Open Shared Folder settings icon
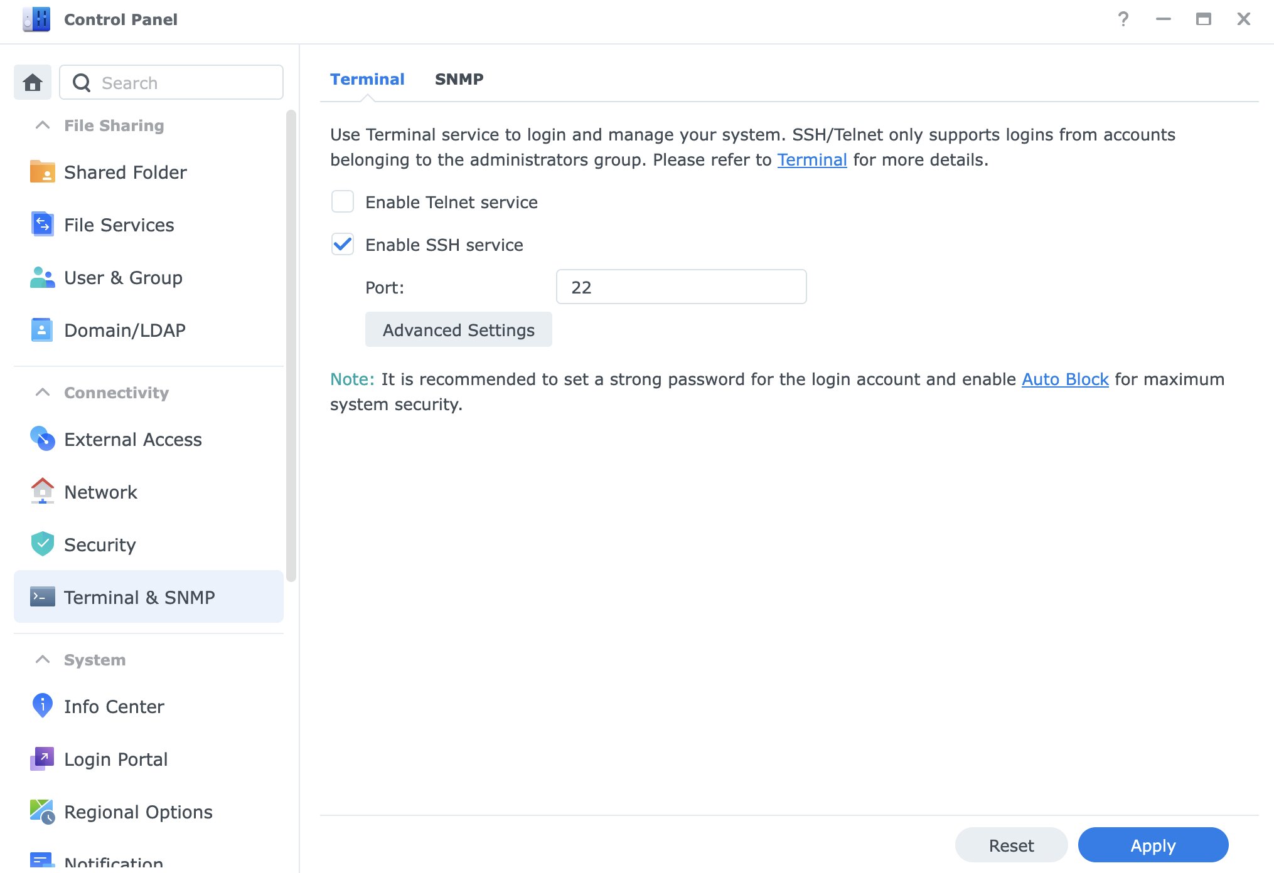Viewport: 1274px width, 873px height. coord(42,172)
